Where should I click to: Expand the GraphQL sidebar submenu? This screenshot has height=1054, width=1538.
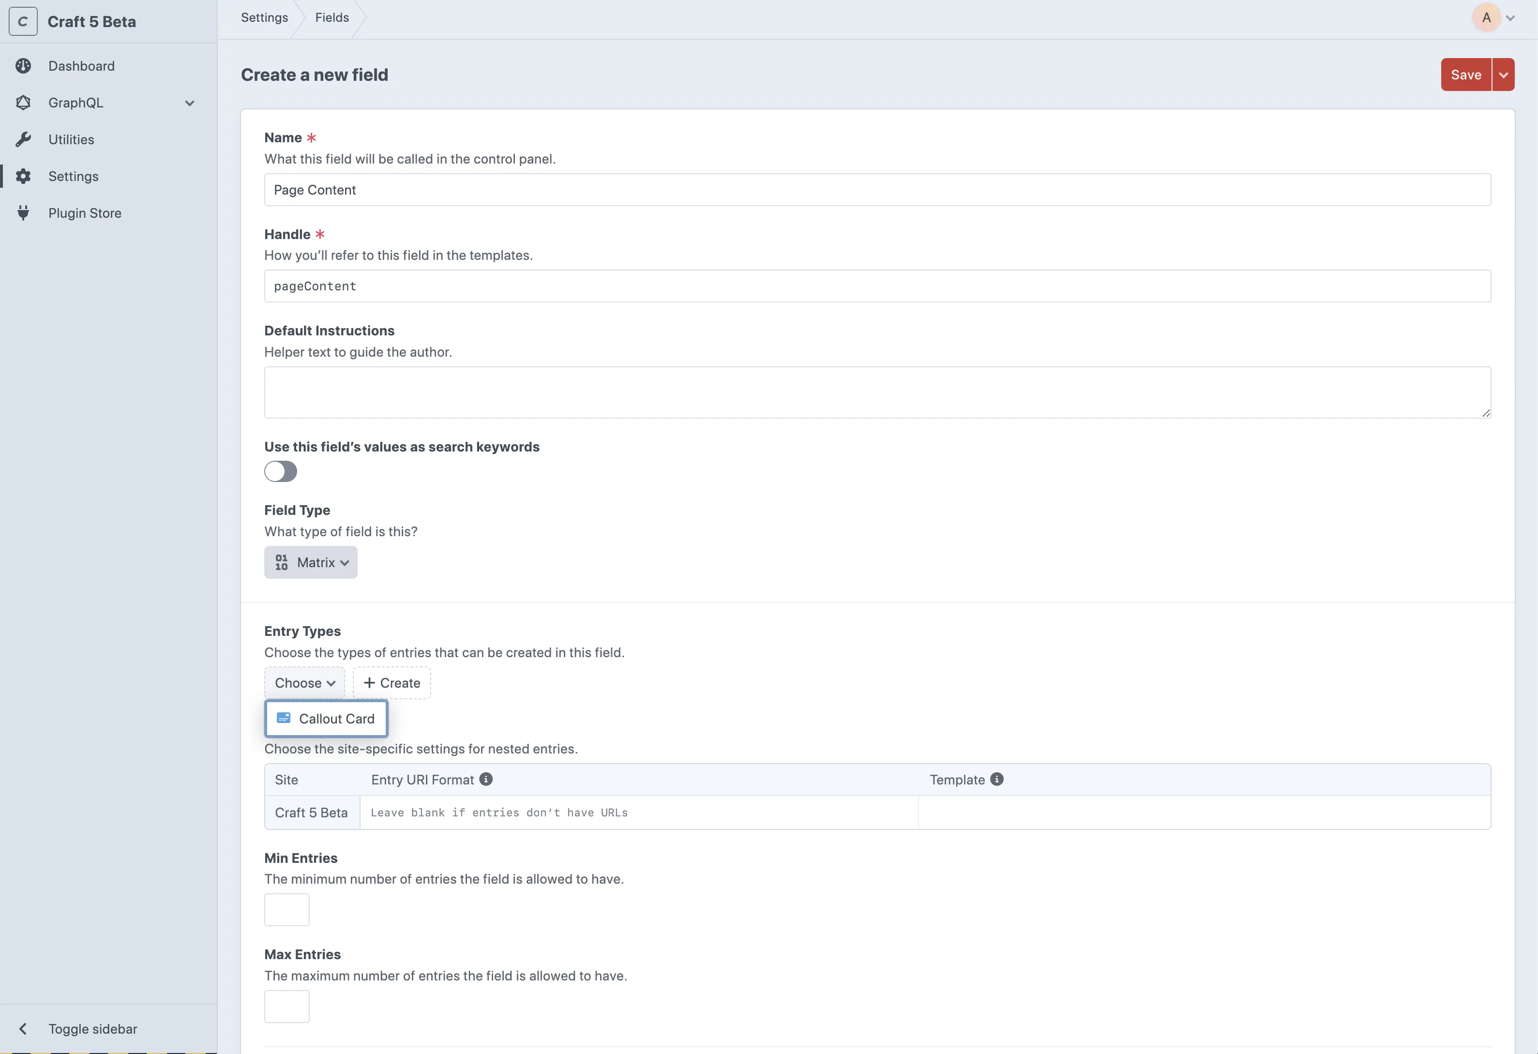190,103
